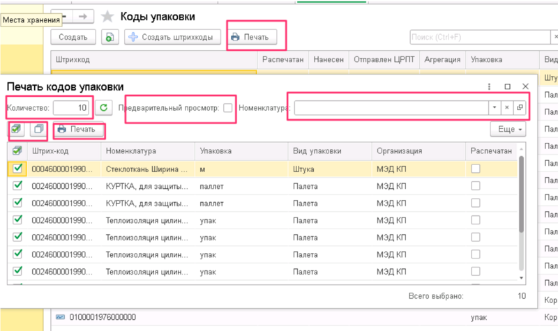Click Организация column header
Screen dimensions: 558x331
(418, 151)
